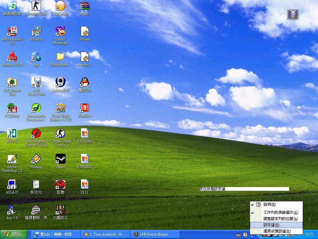
Task: Click the language bar help question-mark icon
Action: 245,235
